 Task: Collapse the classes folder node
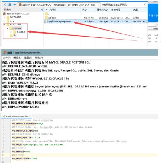click(8, 28)
